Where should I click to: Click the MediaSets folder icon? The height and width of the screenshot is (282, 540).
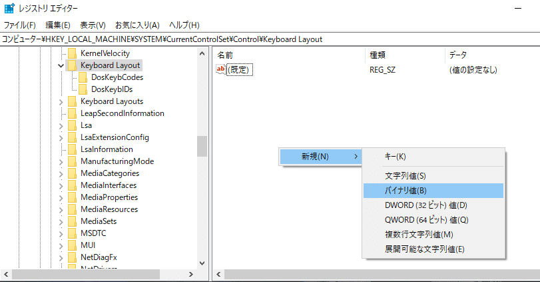pyautogui.click(x=72, y=221)
